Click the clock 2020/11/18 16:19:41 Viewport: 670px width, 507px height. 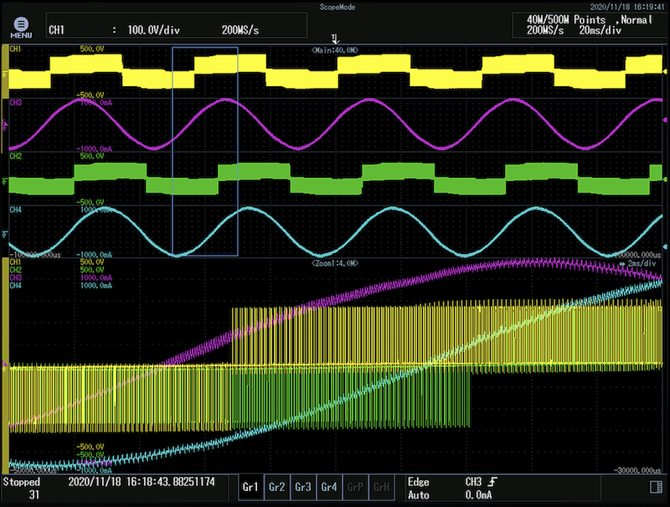pos(627,7)
